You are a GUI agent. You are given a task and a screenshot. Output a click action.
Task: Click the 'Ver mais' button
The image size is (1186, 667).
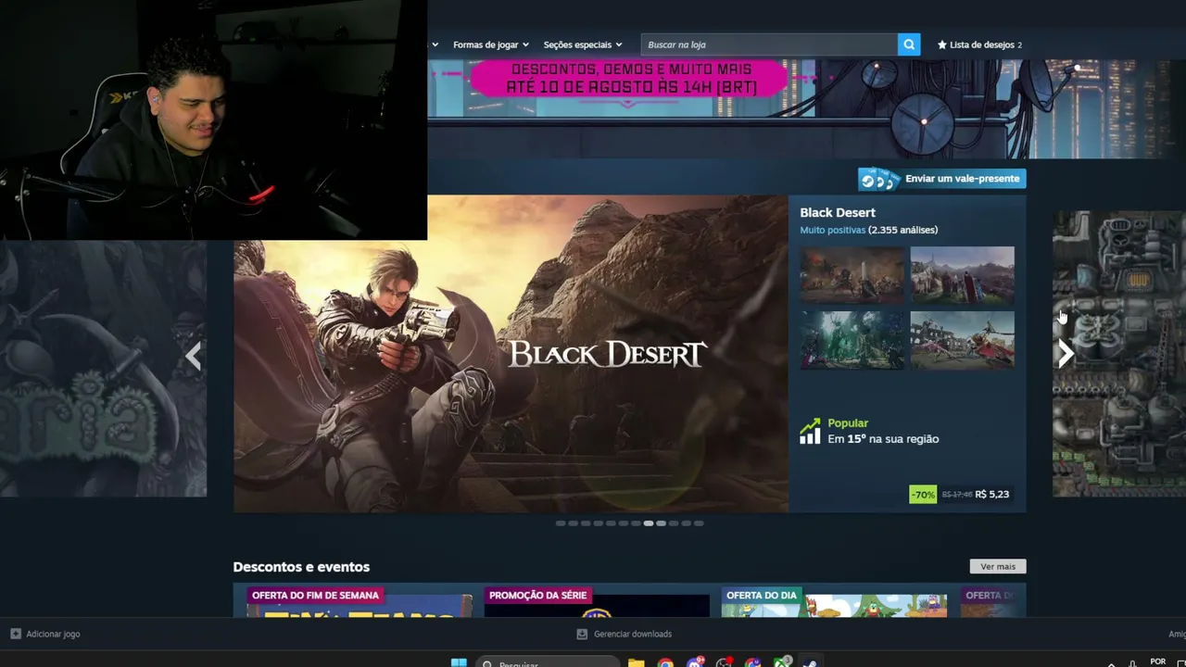click(x=998, y=566)
